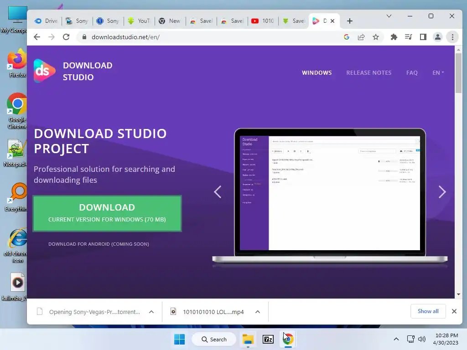Go back to the previous page
467x350 pixels.
pyautogui.click(x=37, y=37)
